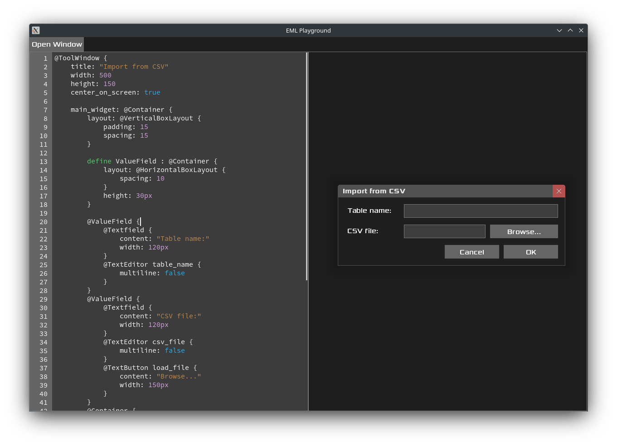Click line number 20 in gutter
617x446 pixels.
point(43,222)
